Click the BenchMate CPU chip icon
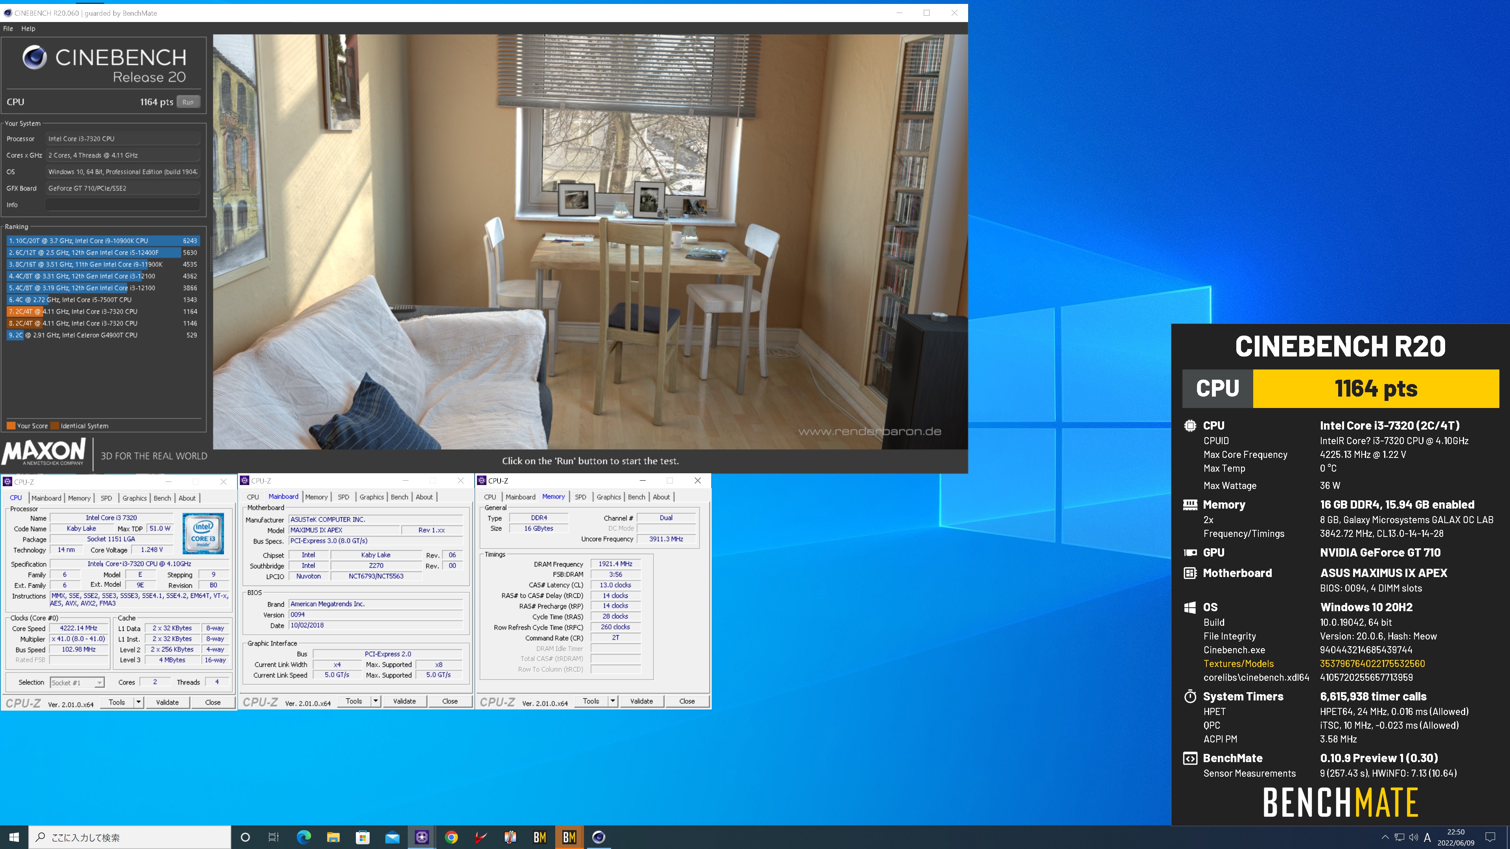 coord(1190,426)
